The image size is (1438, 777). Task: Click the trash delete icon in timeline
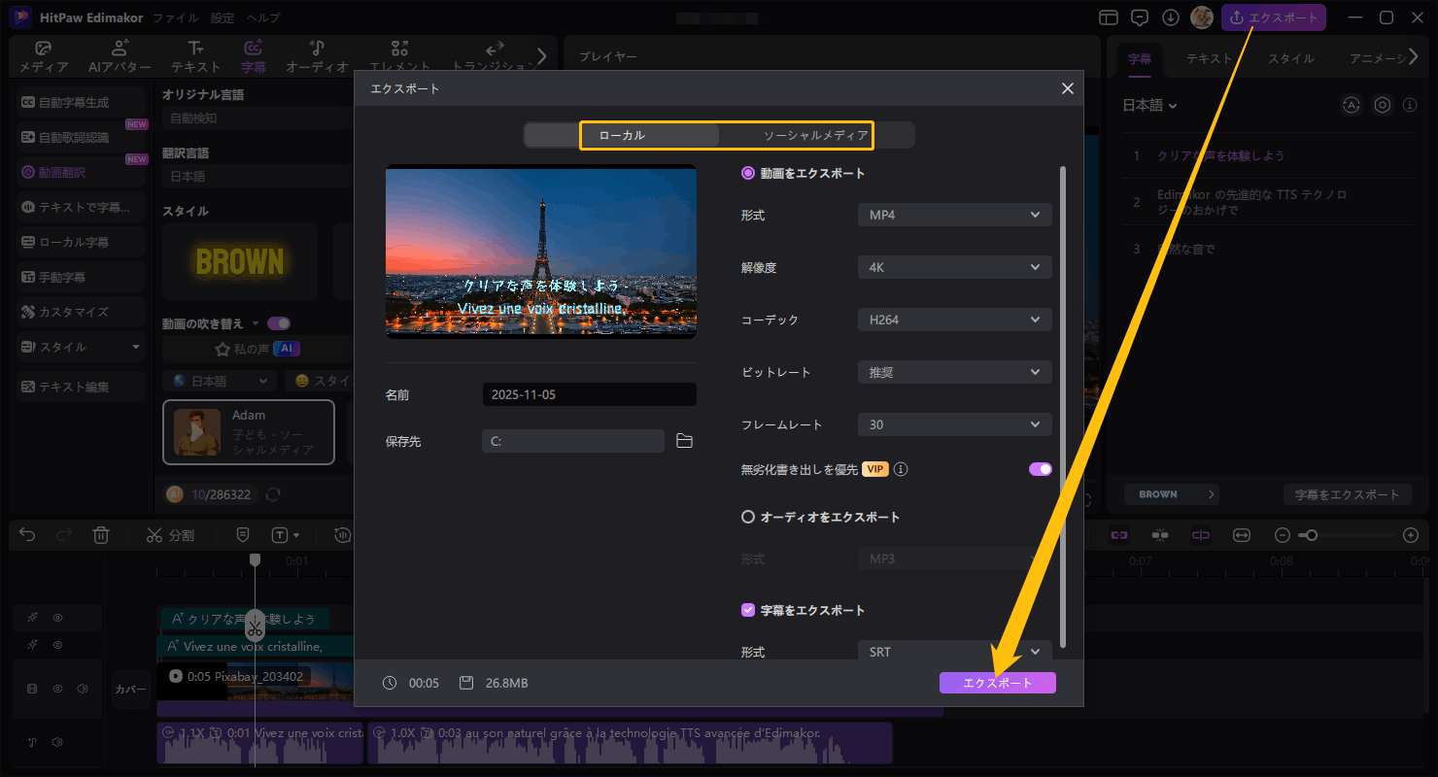point(101,535)
